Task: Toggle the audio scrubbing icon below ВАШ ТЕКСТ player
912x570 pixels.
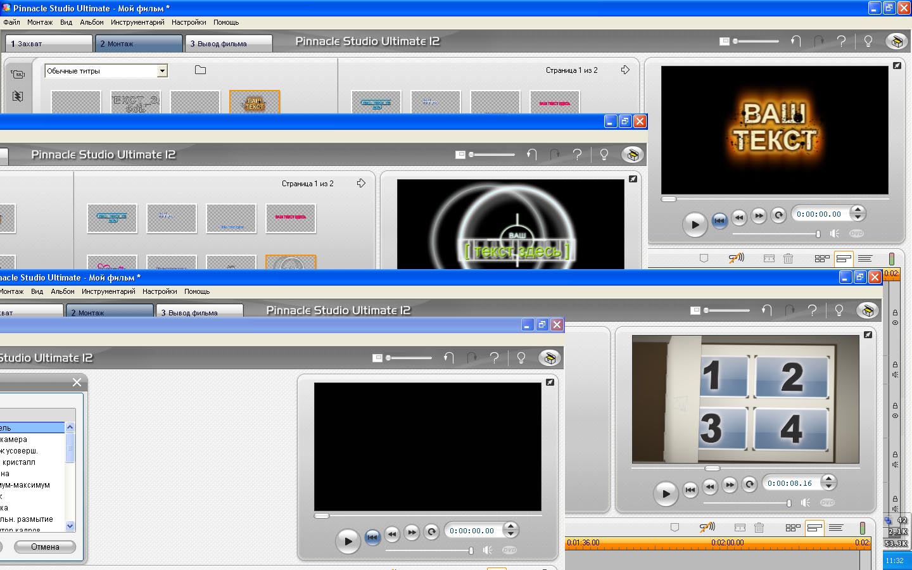Action: (736, 258)
